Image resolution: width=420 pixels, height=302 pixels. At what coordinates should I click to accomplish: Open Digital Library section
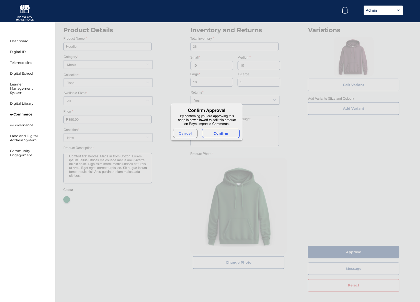tap(22, 104)
